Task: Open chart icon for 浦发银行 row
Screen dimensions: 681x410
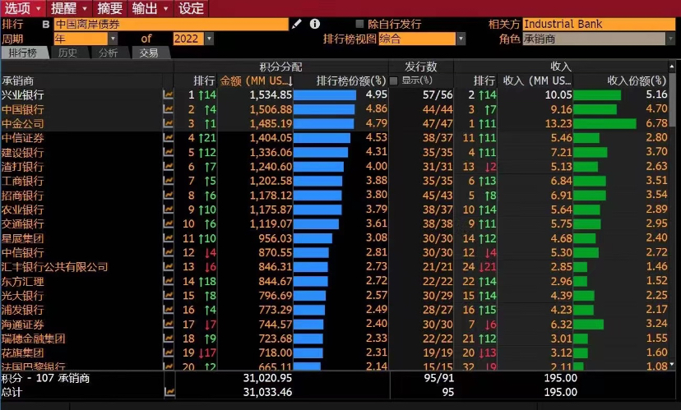Action: pyautogui.click(x=168, y=310)
